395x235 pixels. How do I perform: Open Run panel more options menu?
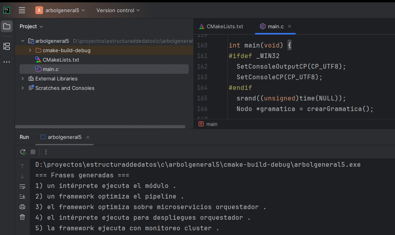point(46,152)
